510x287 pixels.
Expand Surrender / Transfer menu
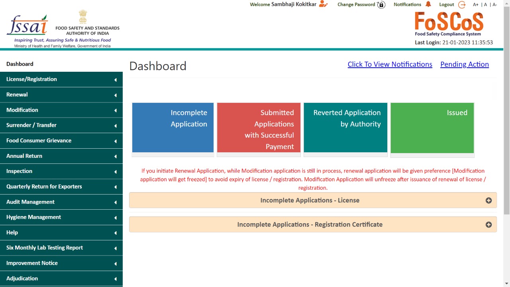click(x=61, y=125)
